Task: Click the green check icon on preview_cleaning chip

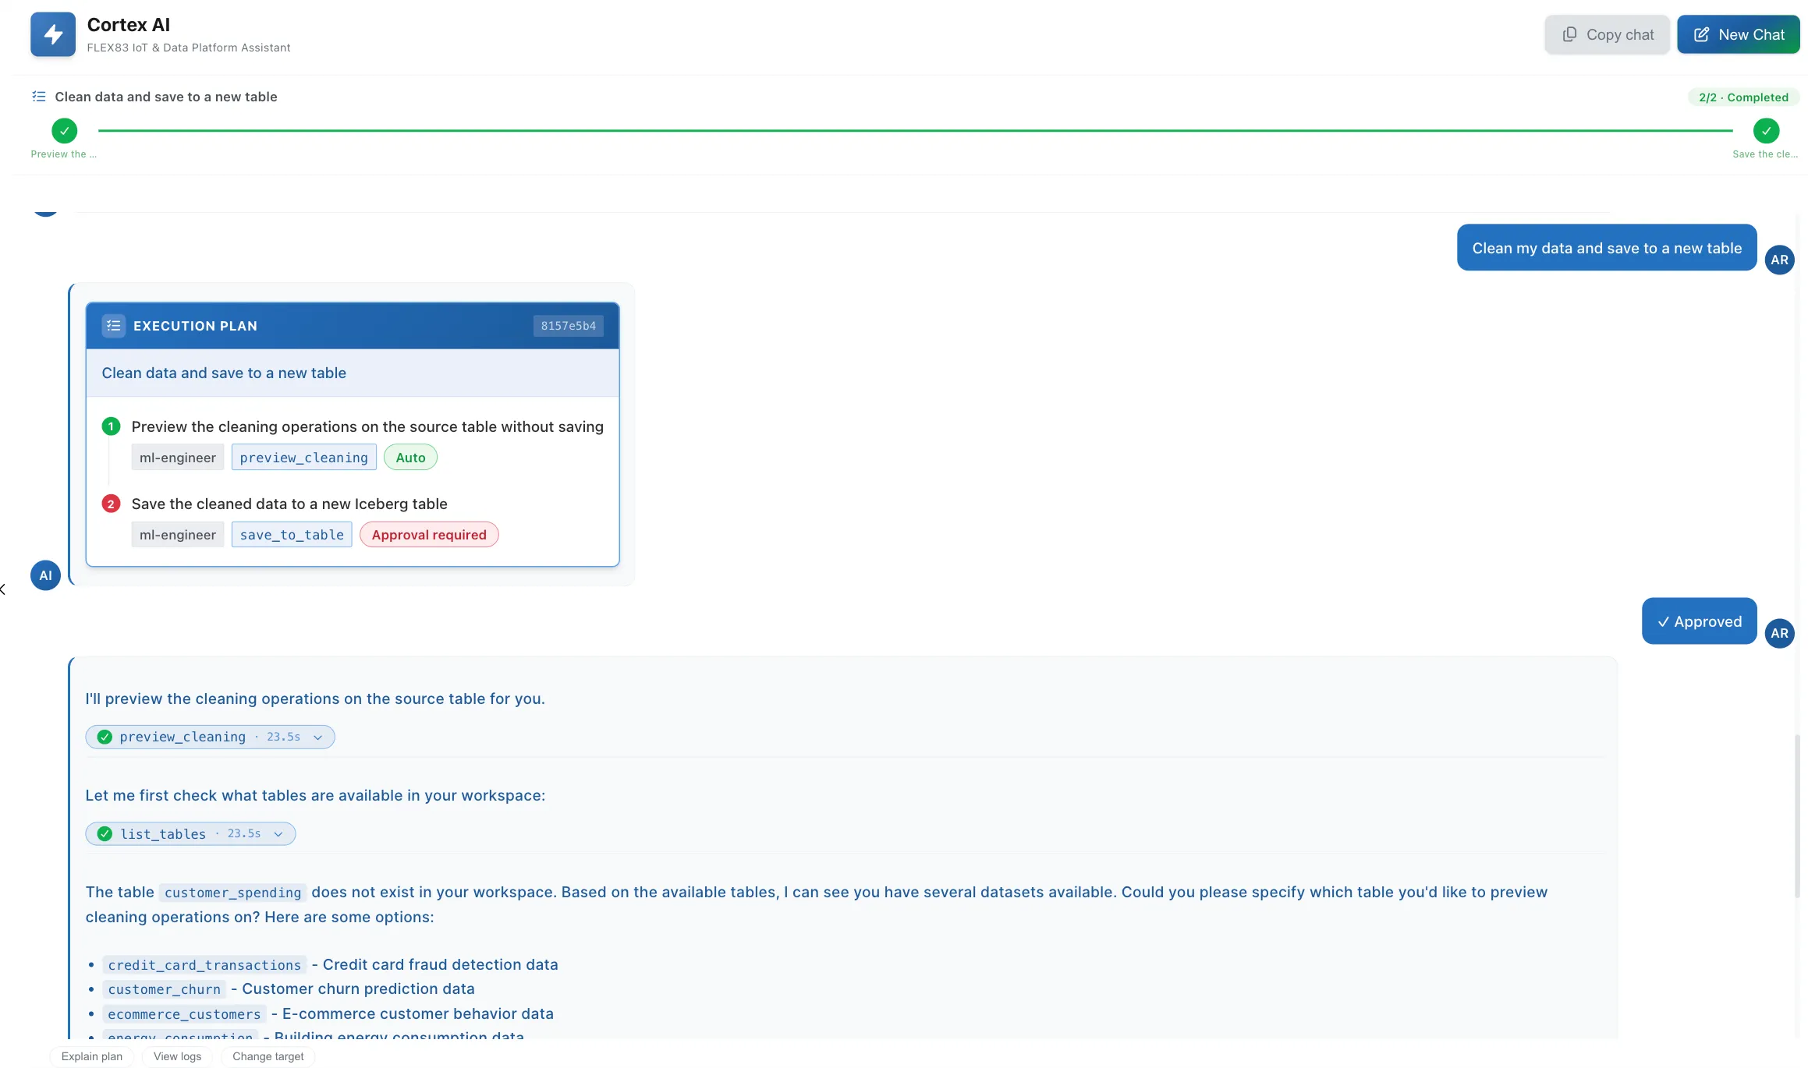Action: point(105,737)
